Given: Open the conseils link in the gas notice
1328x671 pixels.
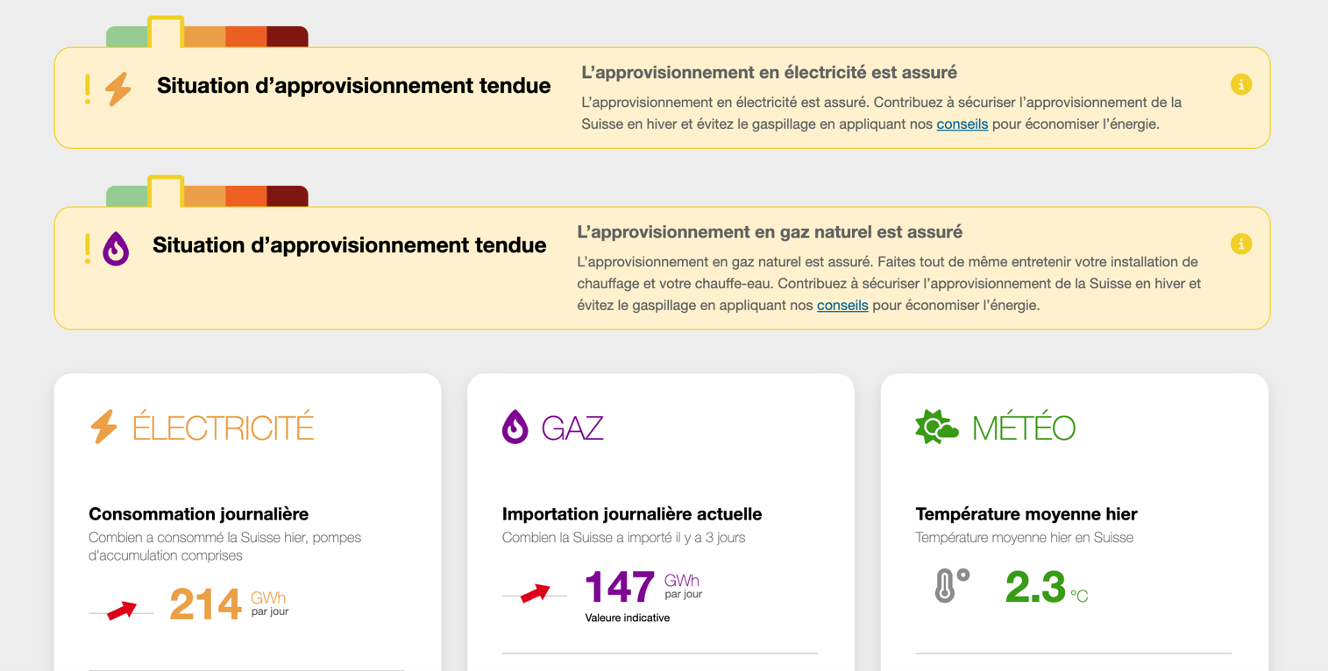Looking at the screenshot, I should point(842,306).
